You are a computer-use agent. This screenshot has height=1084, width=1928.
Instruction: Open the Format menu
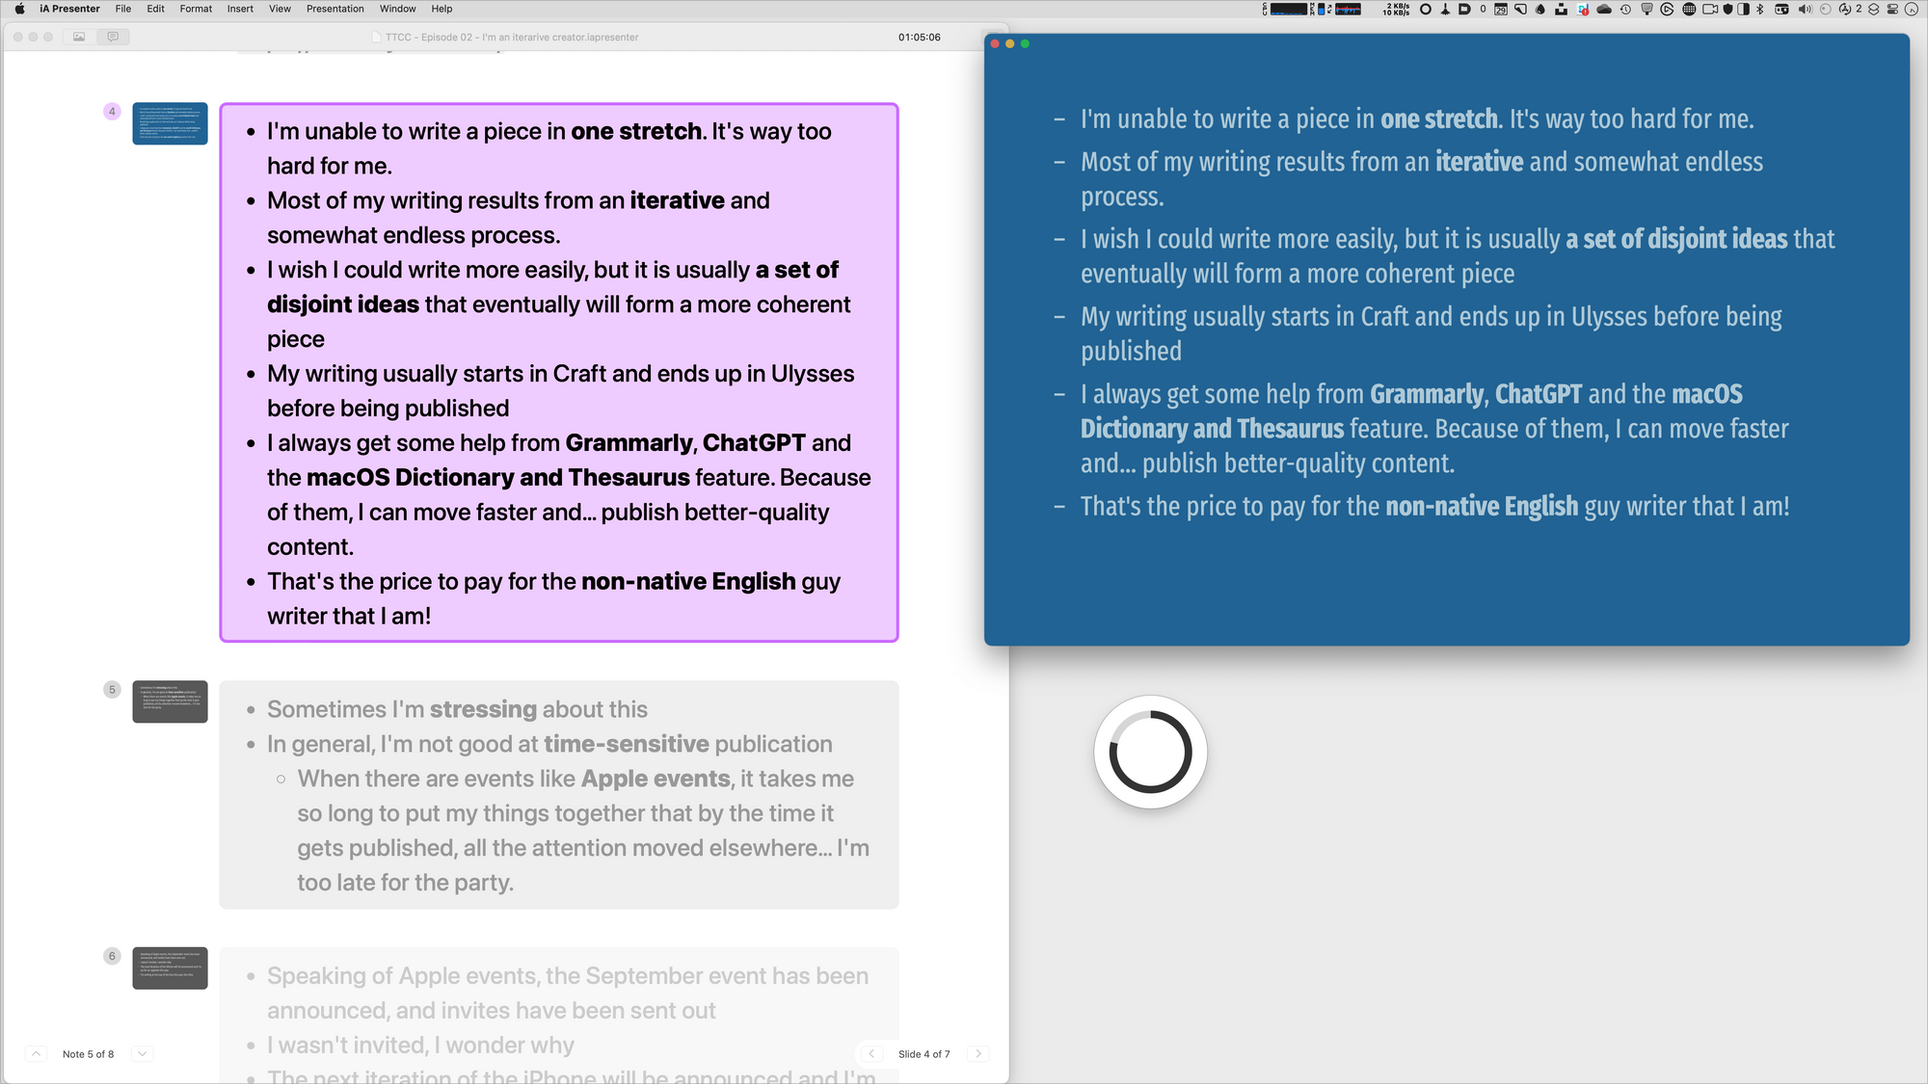196,10
